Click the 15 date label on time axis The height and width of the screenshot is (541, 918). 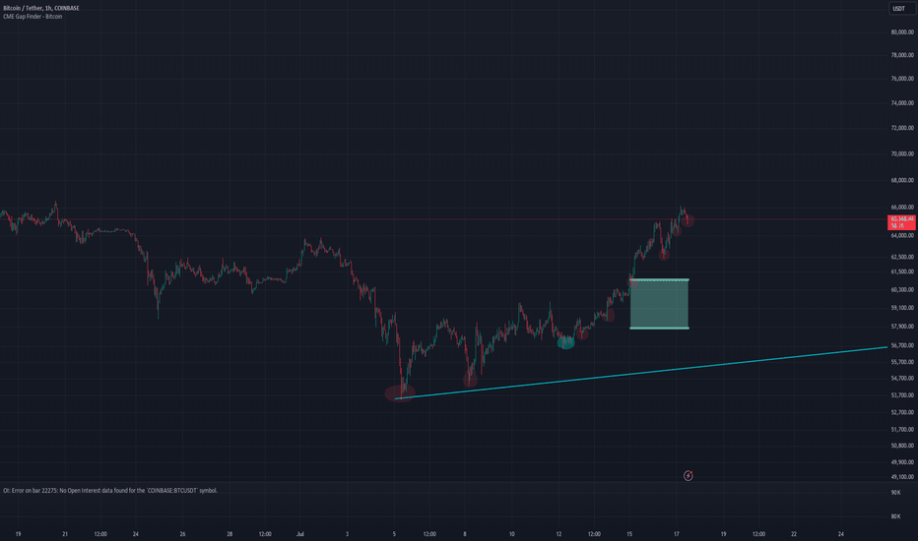coord(629,534)
